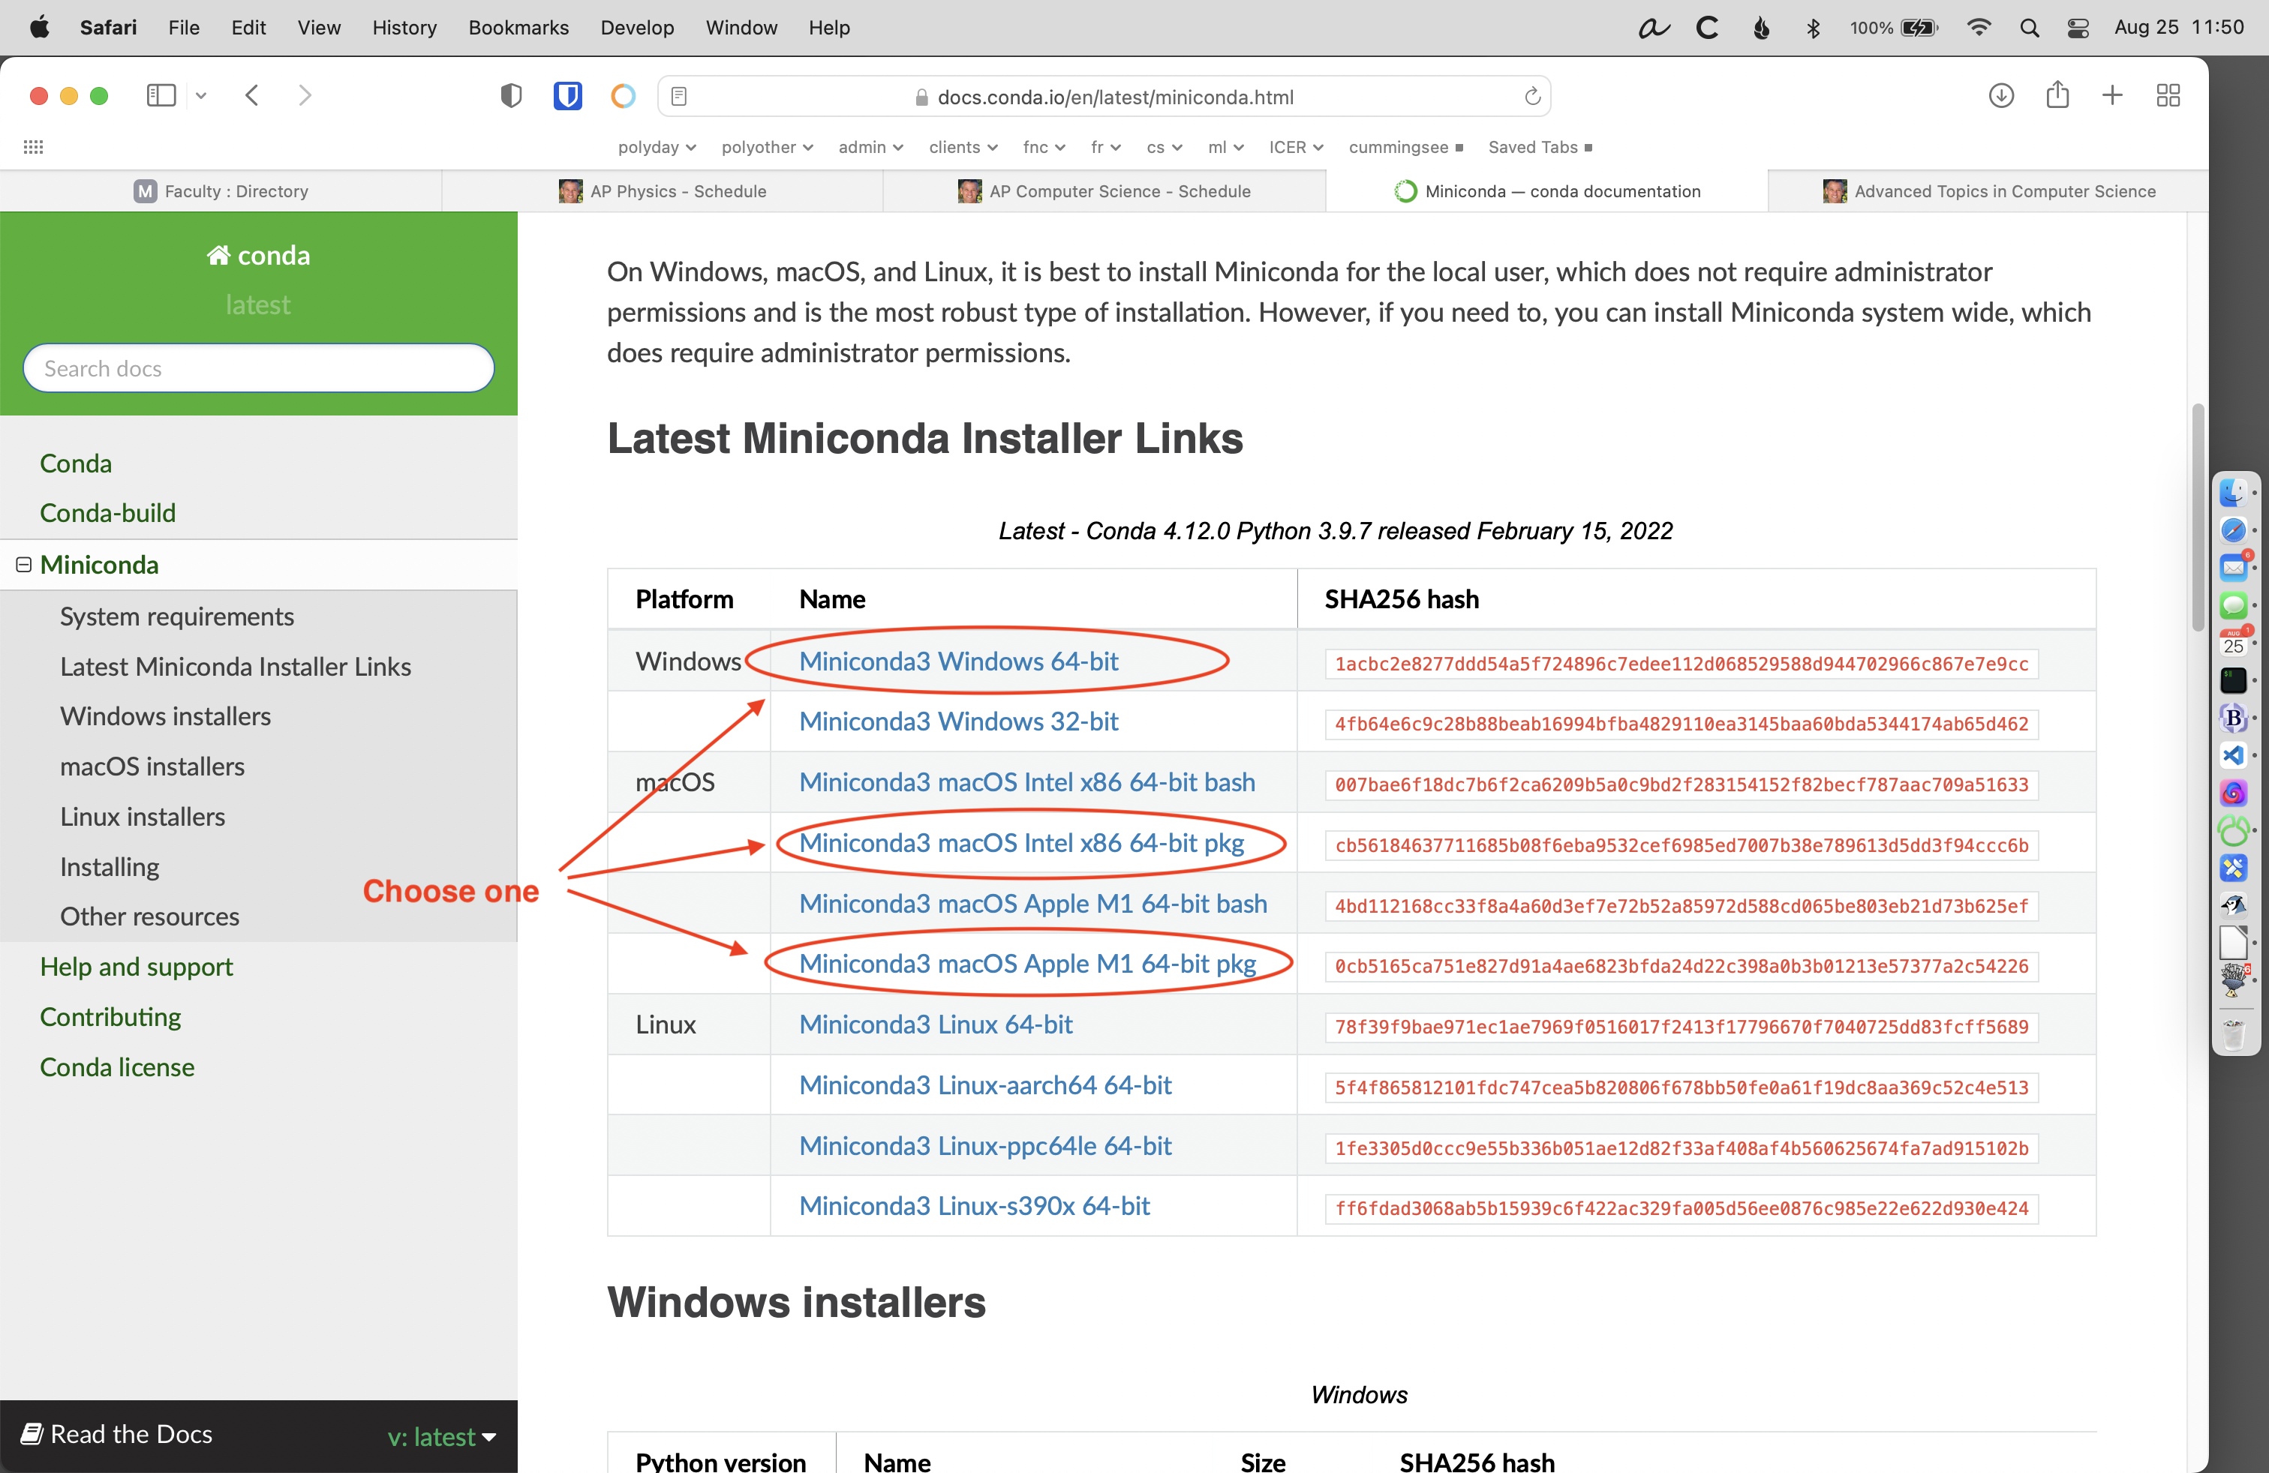Viewport: 2269px width, 1473px height.
Task: Open Help and support sidebar link
Action: click(x=137, y=966)
